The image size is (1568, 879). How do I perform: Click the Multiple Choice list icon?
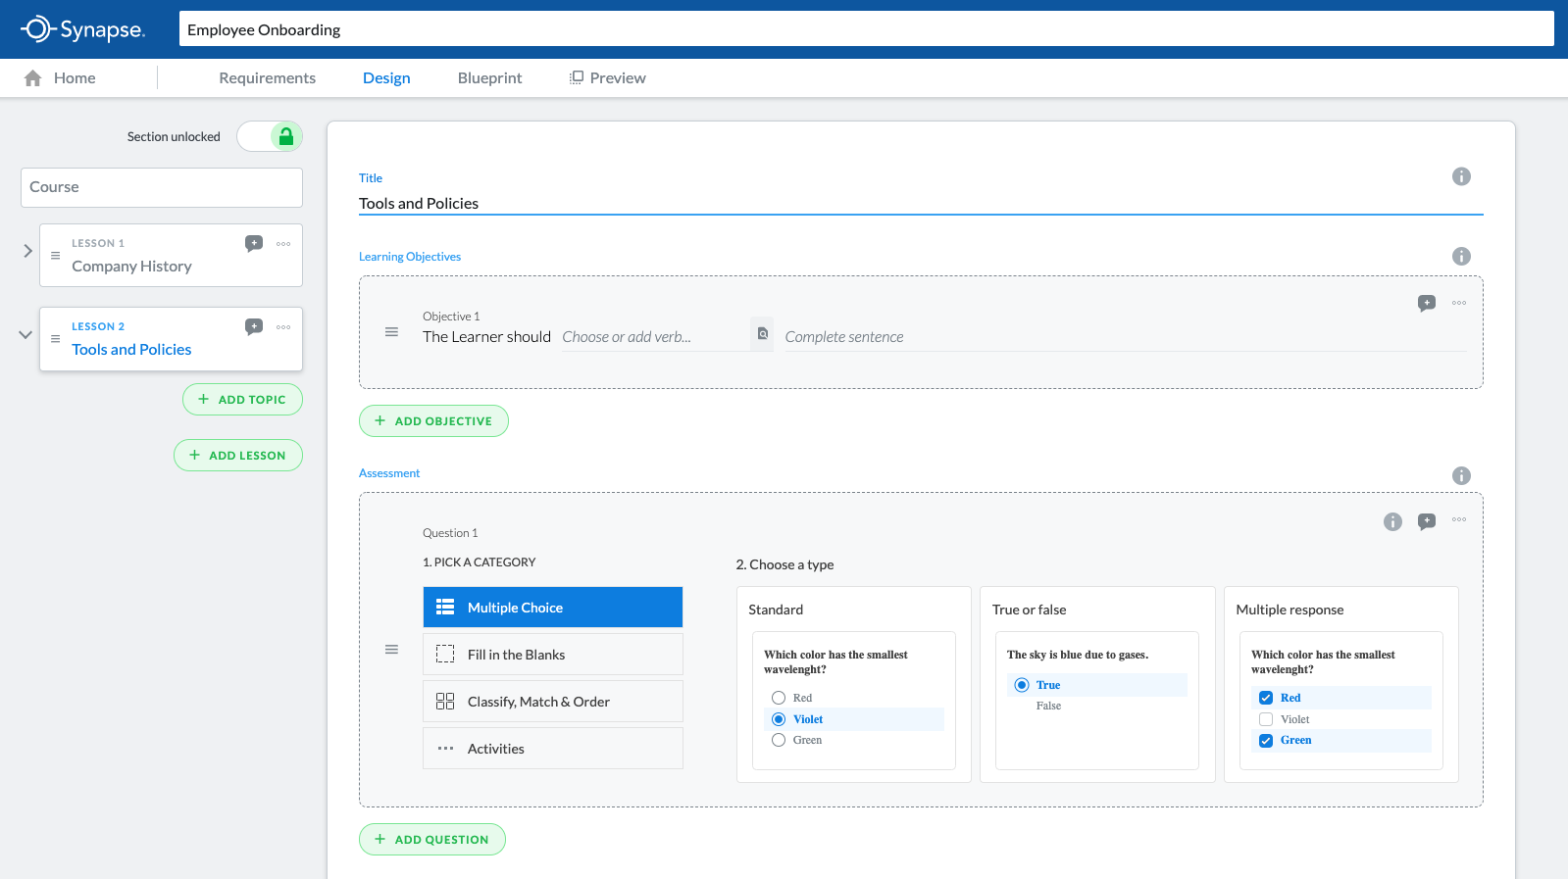445,607
